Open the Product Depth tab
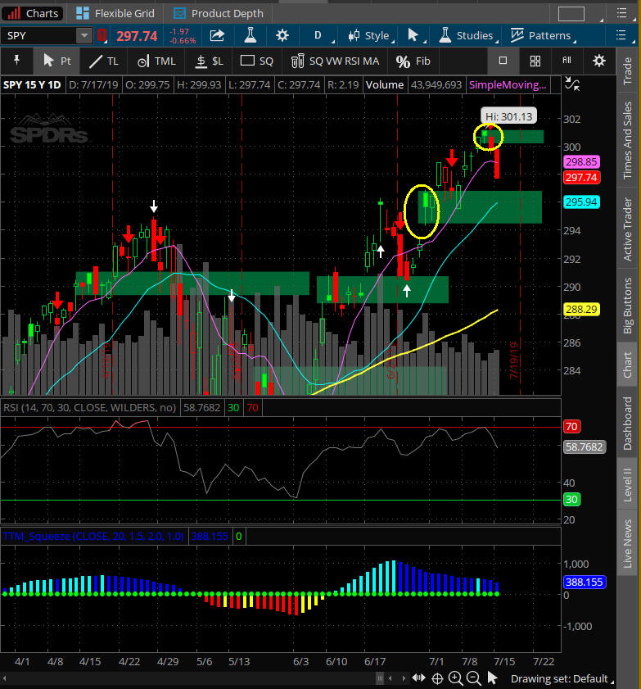Screen dimensions: 641x689 (218, 13)
